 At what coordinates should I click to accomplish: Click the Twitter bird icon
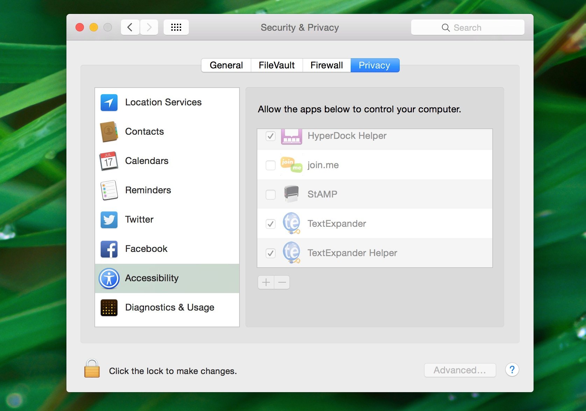[109, 220]
